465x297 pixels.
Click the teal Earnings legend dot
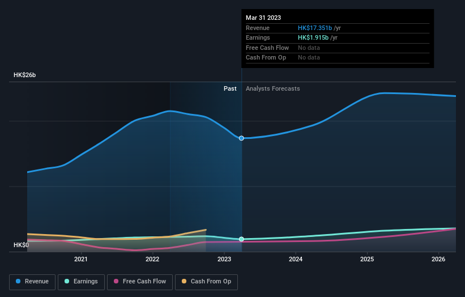tap(67, 281)
